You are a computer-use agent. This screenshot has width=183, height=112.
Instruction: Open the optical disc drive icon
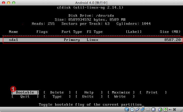click(x=132, y=109)
